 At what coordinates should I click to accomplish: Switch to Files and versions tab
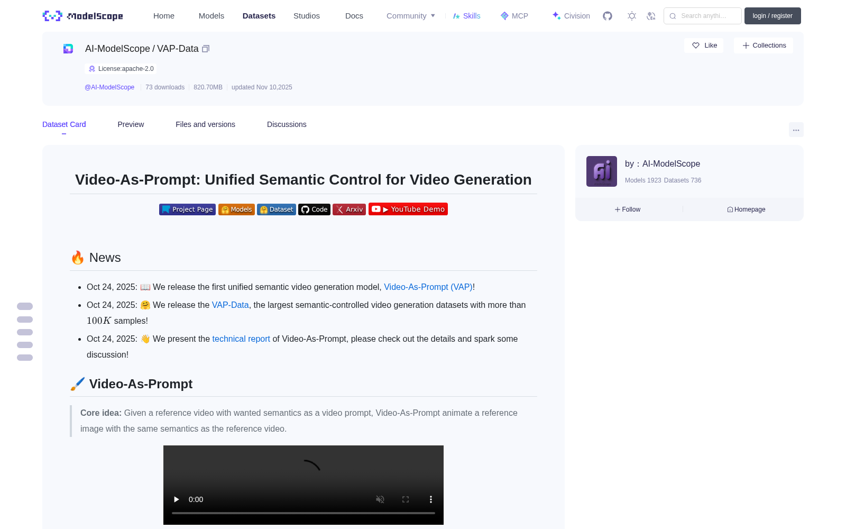tap(205, 124)
